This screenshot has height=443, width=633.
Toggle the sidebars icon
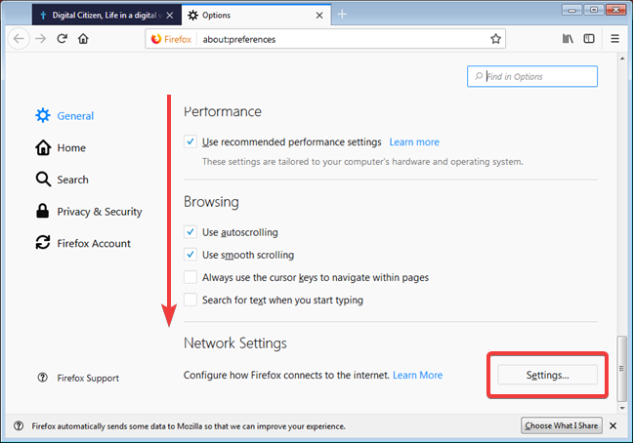click(x=589, y=39)
